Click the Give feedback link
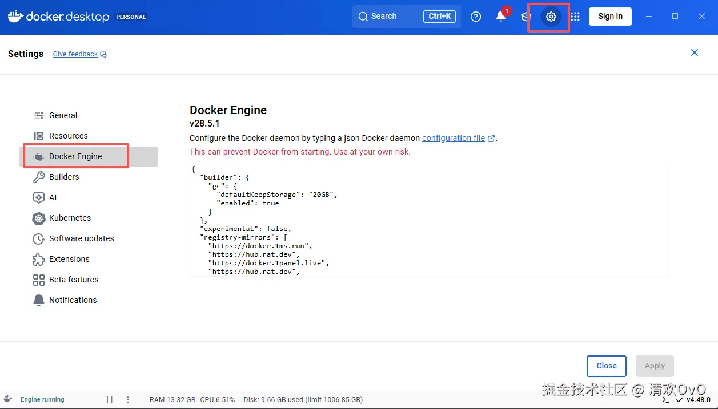Image resolution: width=718 pixels, height=409 pixels. click(75, 54)
